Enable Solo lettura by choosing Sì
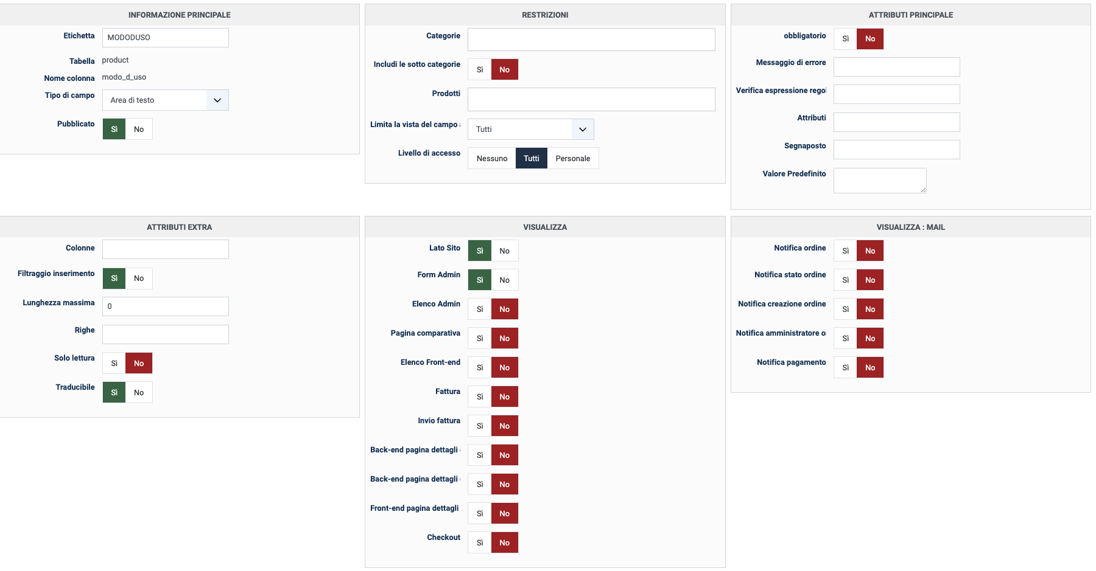Screen dimensions: 1096x571 [x=114, y=364]
